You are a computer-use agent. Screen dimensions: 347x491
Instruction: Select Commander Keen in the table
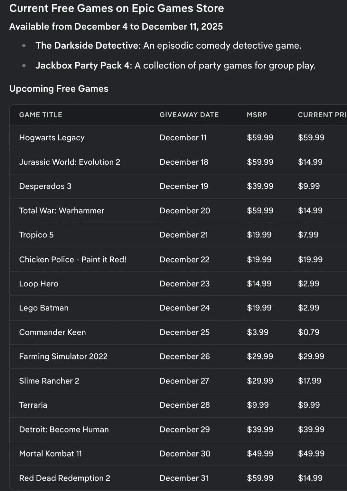(x=52, y=332)
